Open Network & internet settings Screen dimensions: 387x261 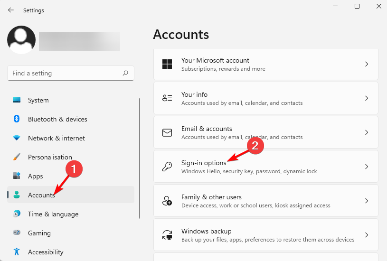pos(71,138)
